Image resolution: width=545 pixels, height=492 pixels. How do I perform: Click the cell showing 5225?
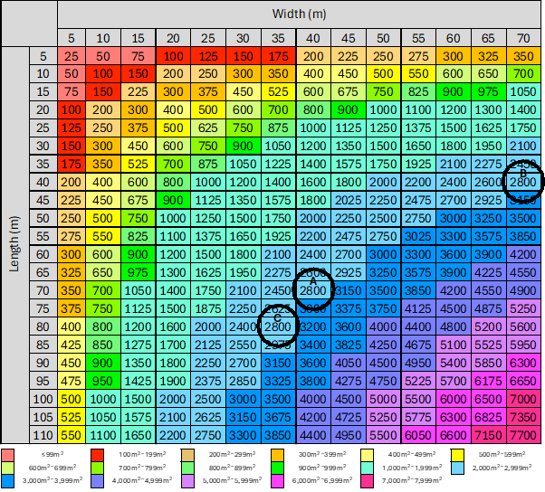coord(418,381)
